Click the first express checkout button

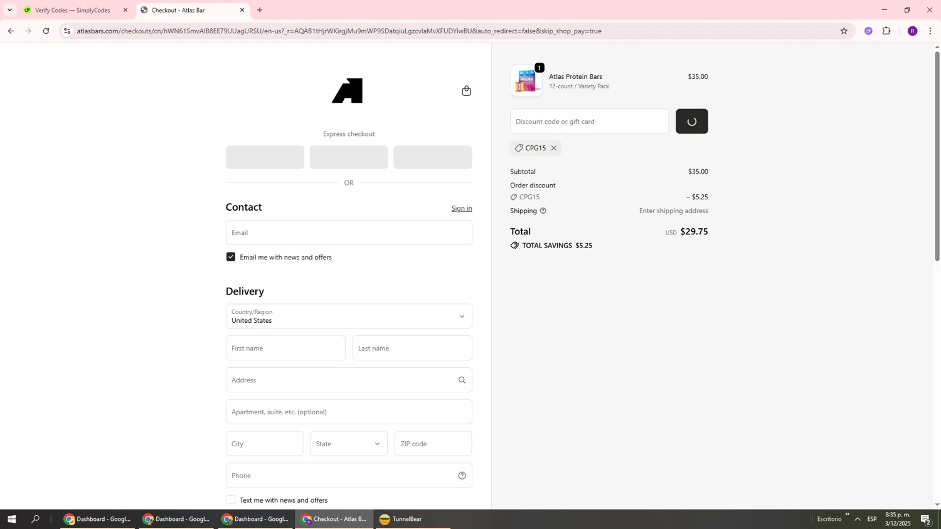(x=265, y=157)
